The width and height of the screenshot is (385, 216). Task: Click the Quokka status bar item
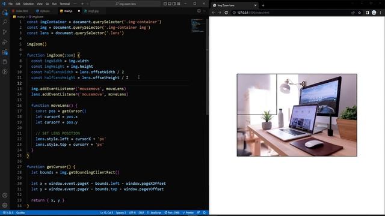click(x=20, y=212)
